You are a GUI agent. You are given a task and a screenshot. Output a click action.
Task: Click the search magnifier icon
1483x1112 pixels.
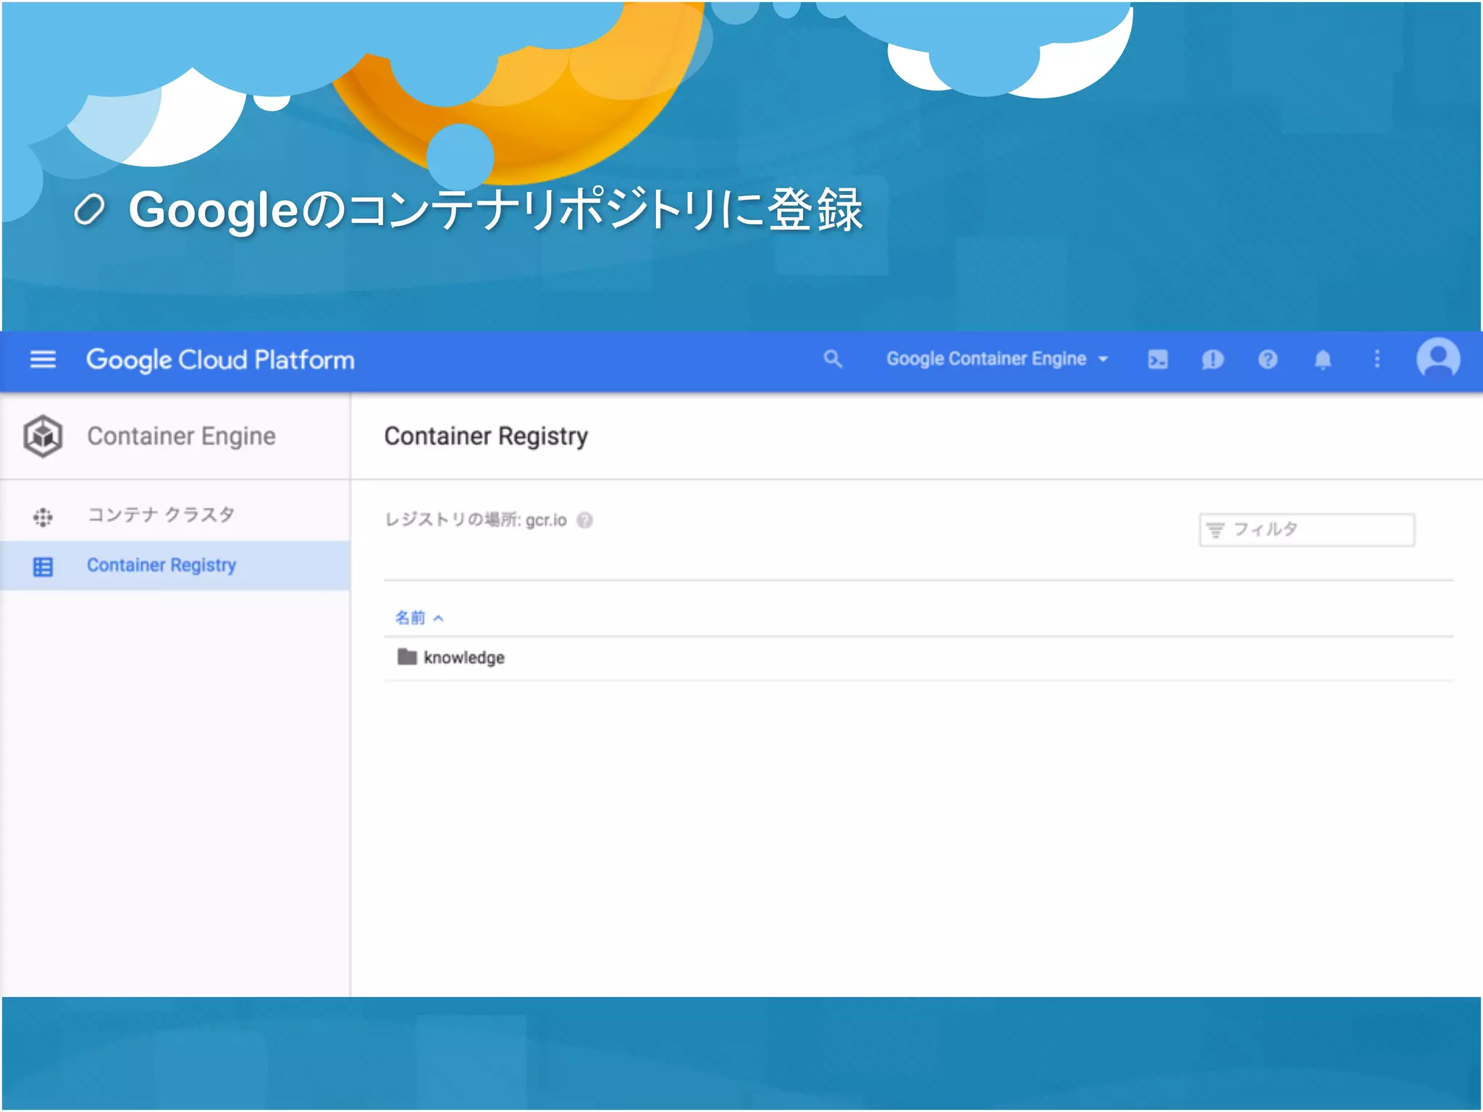[833, 359]
